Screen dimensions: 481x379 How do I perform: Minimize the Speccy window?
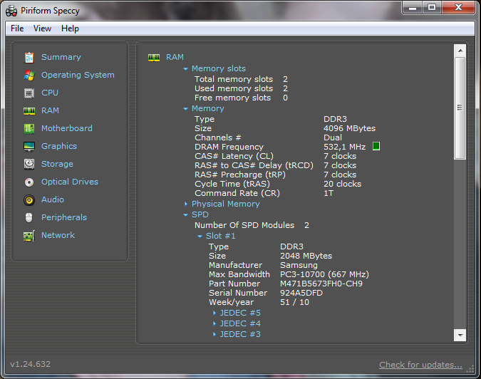pos(413,7)
